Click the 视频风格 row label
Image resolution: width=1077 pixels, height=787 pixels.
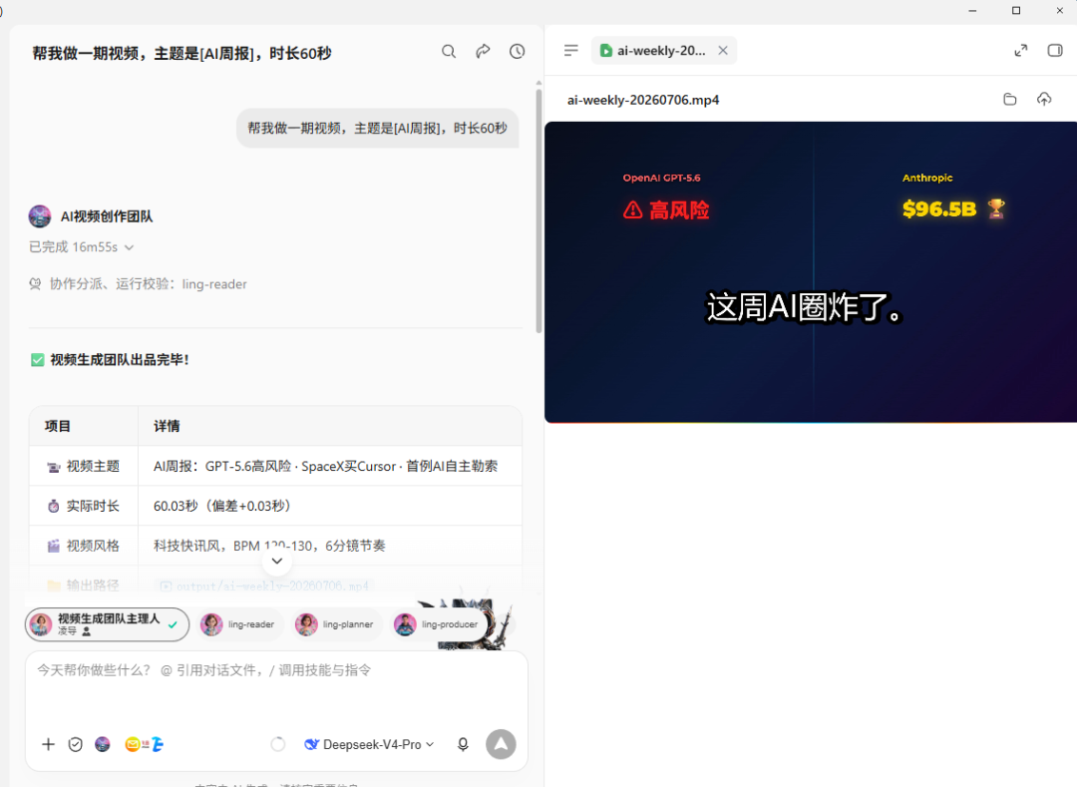tap(83, 546)
